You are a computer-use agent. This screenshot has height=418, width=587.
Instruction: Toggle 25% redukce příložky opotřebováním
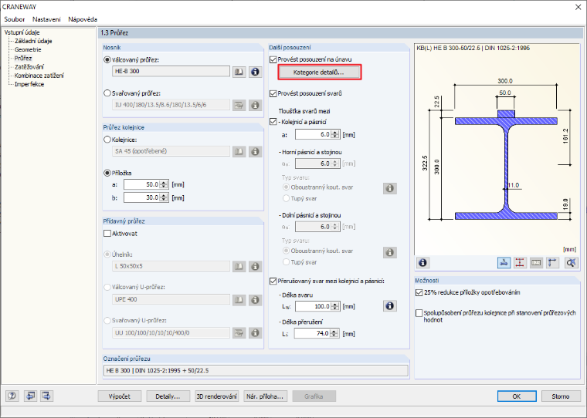(419, 293)
